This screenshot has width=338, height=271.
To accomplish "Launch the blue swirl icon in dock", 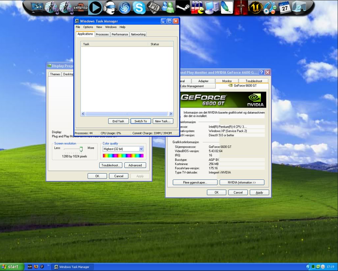I will coord(125,8).
